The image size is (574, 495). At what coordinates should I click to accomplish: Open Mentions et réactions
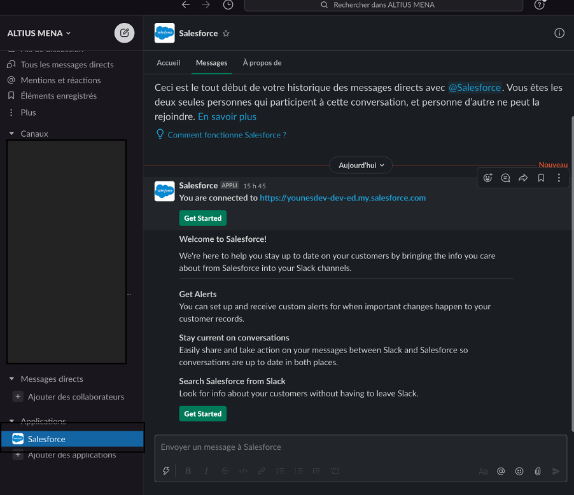pos(60,80)
